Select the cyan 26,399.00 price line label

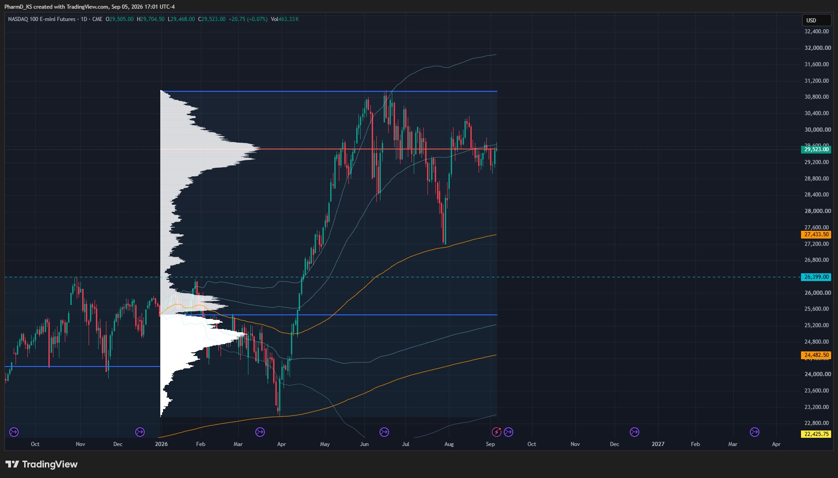point(817,277)
